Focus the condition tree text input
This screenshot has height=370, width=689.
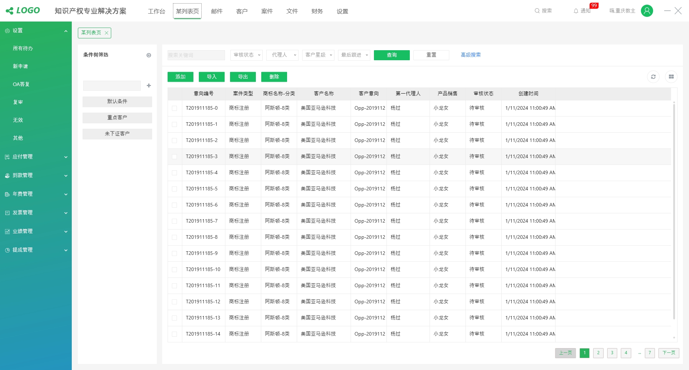tap(112, 85)
